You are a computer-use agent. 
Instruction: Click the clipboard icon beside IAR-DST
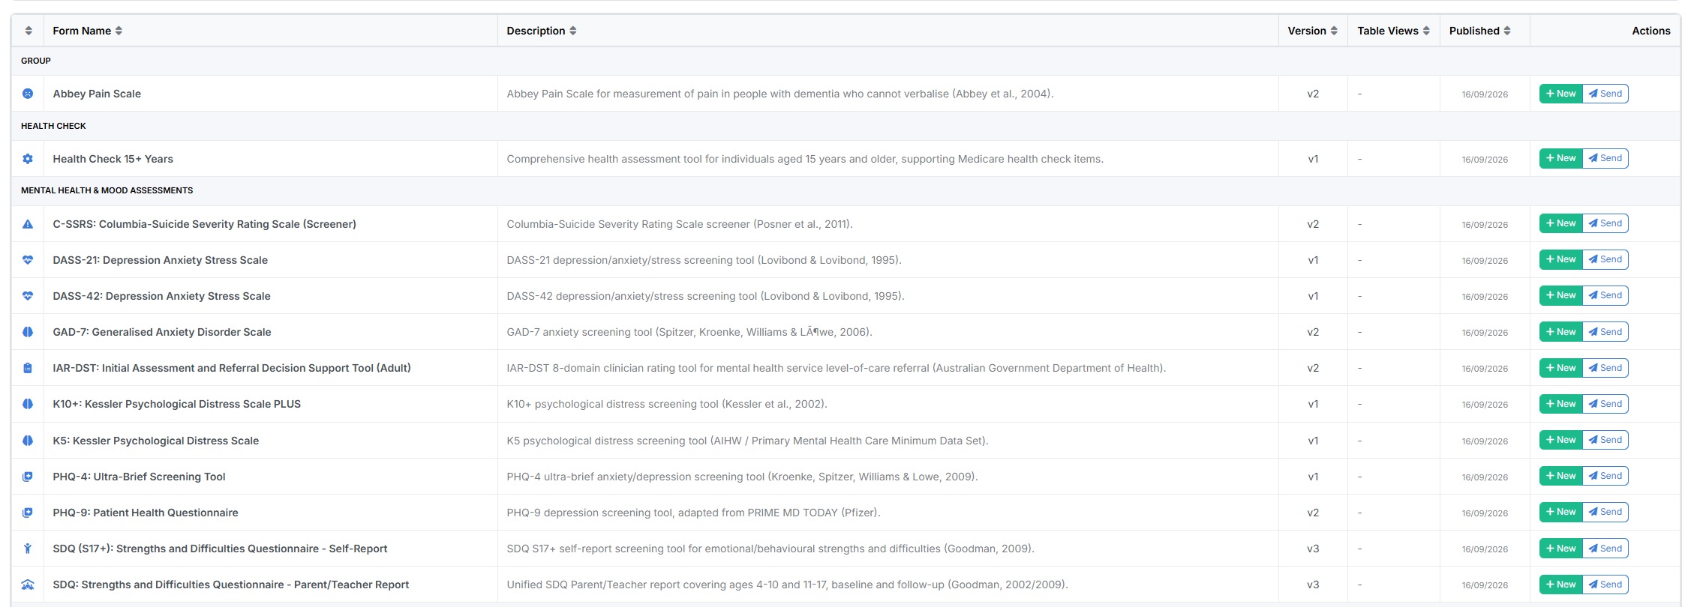[28, 368]
